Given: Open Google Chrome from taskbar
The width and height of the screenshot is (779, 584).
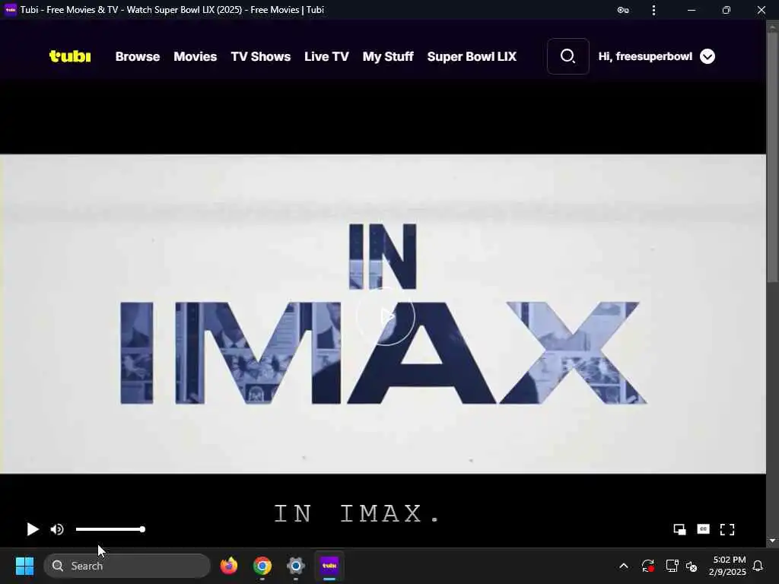Looking at the screenshot, I should pos(262,566).
